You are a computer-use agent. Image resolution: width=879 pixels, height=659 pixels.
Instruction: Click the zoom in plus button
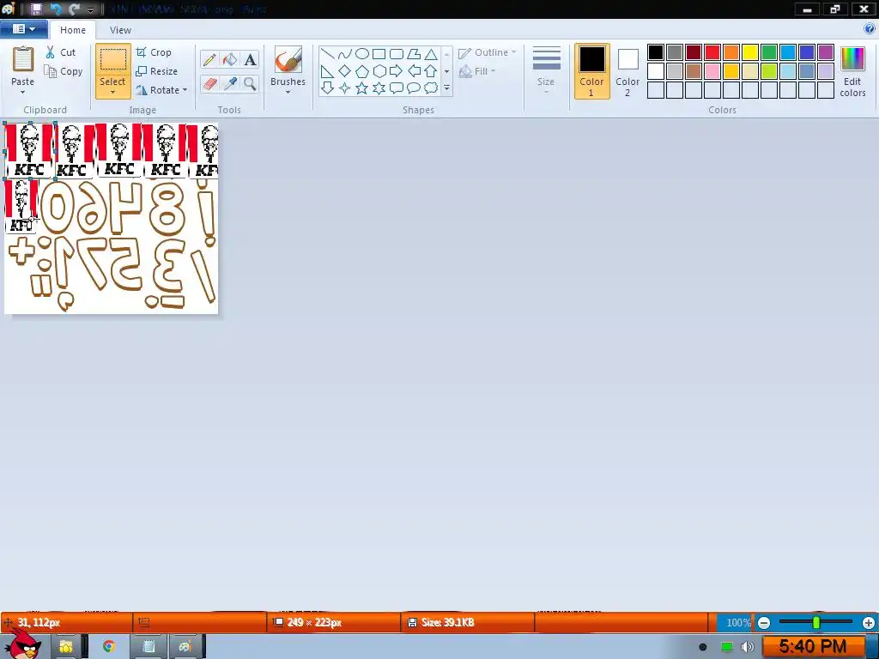point(869,623)
